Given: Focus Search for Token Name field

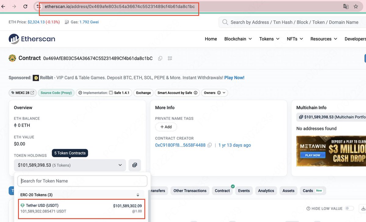Looking at the screenshot, I should click(x=82, y=181).
